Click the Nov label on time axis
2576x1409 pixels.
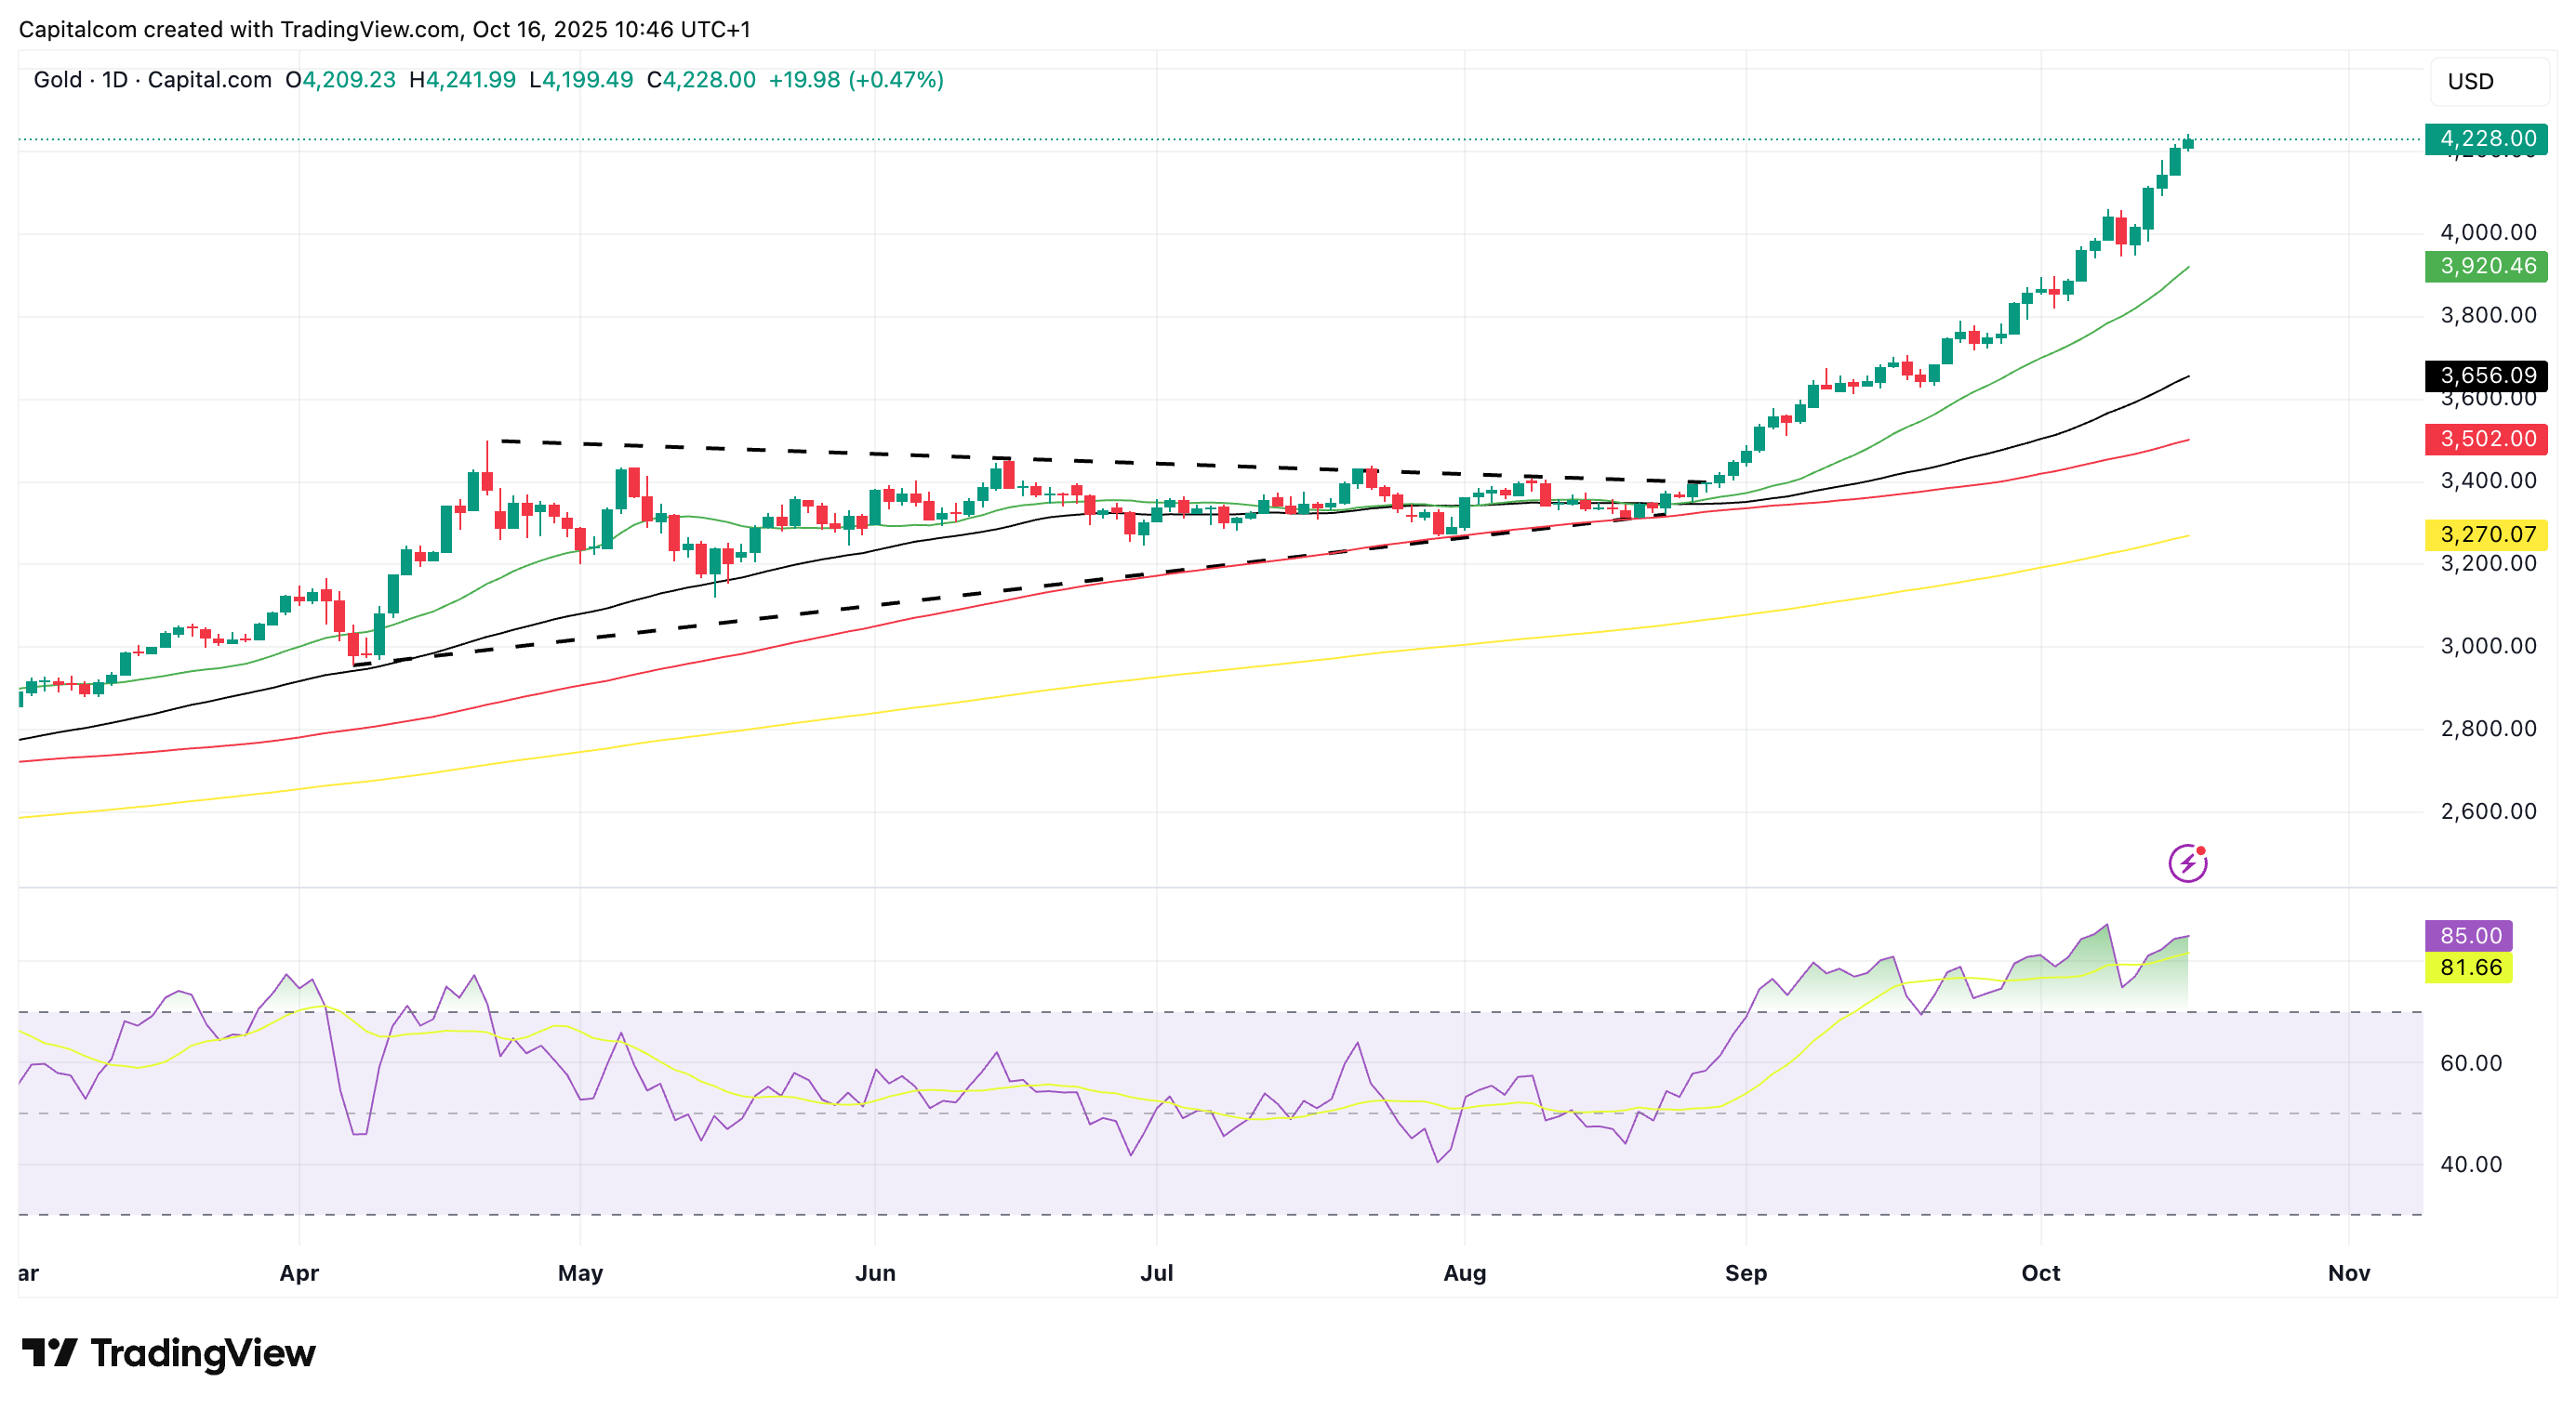[x=2348, y=1273]
